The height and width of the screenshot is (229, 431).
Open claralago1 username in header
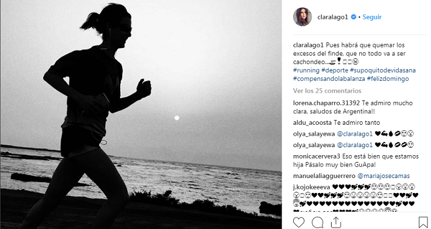click(333, 17)
